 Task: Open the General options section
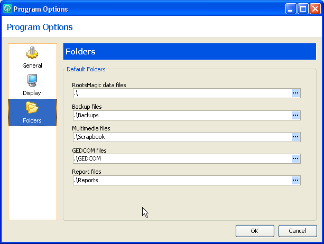[x=32, y=58]
